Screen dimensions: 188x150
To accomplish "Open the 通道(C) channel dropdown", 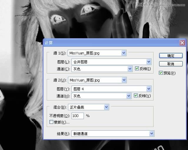I will coord(102,69).
